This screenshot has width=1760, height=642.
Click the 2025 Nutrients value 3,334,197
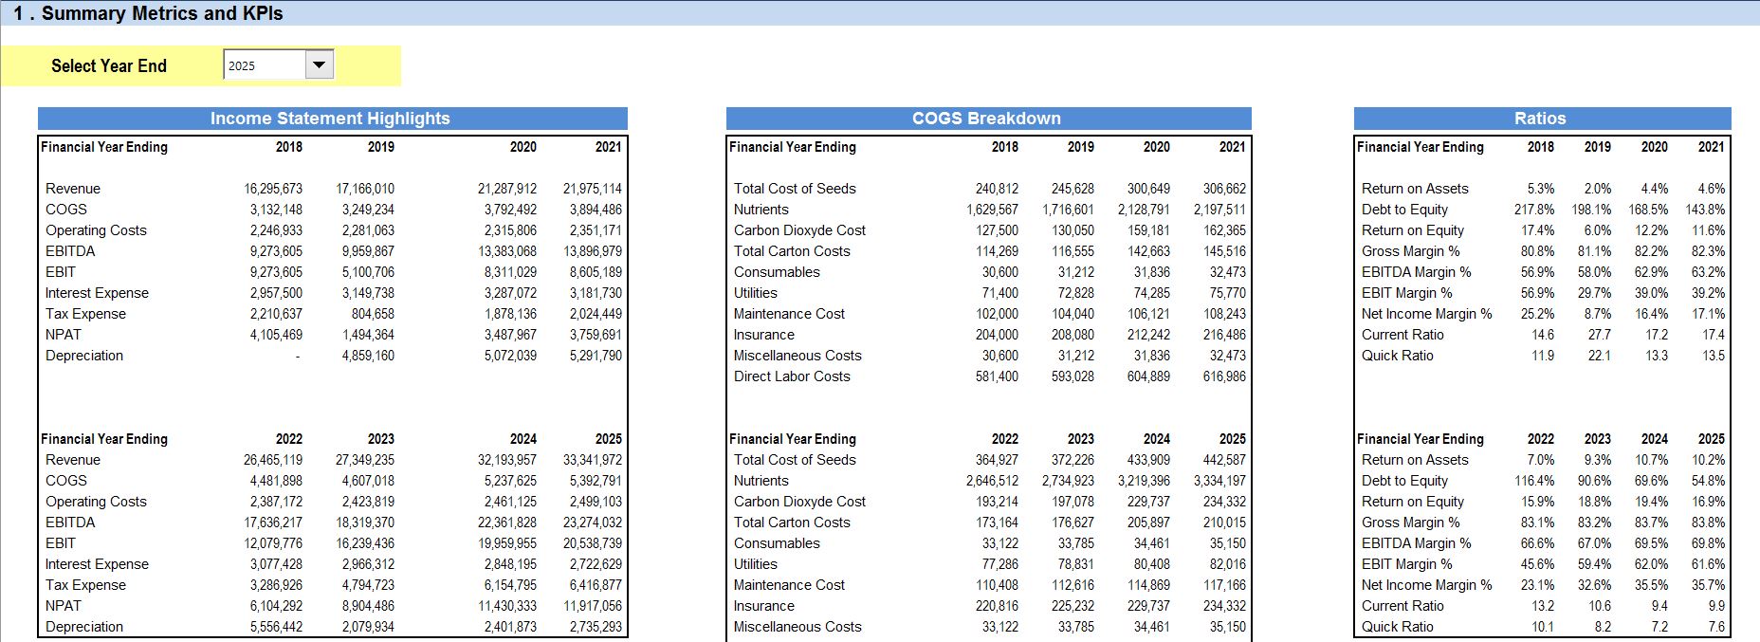pos(1219,481)
